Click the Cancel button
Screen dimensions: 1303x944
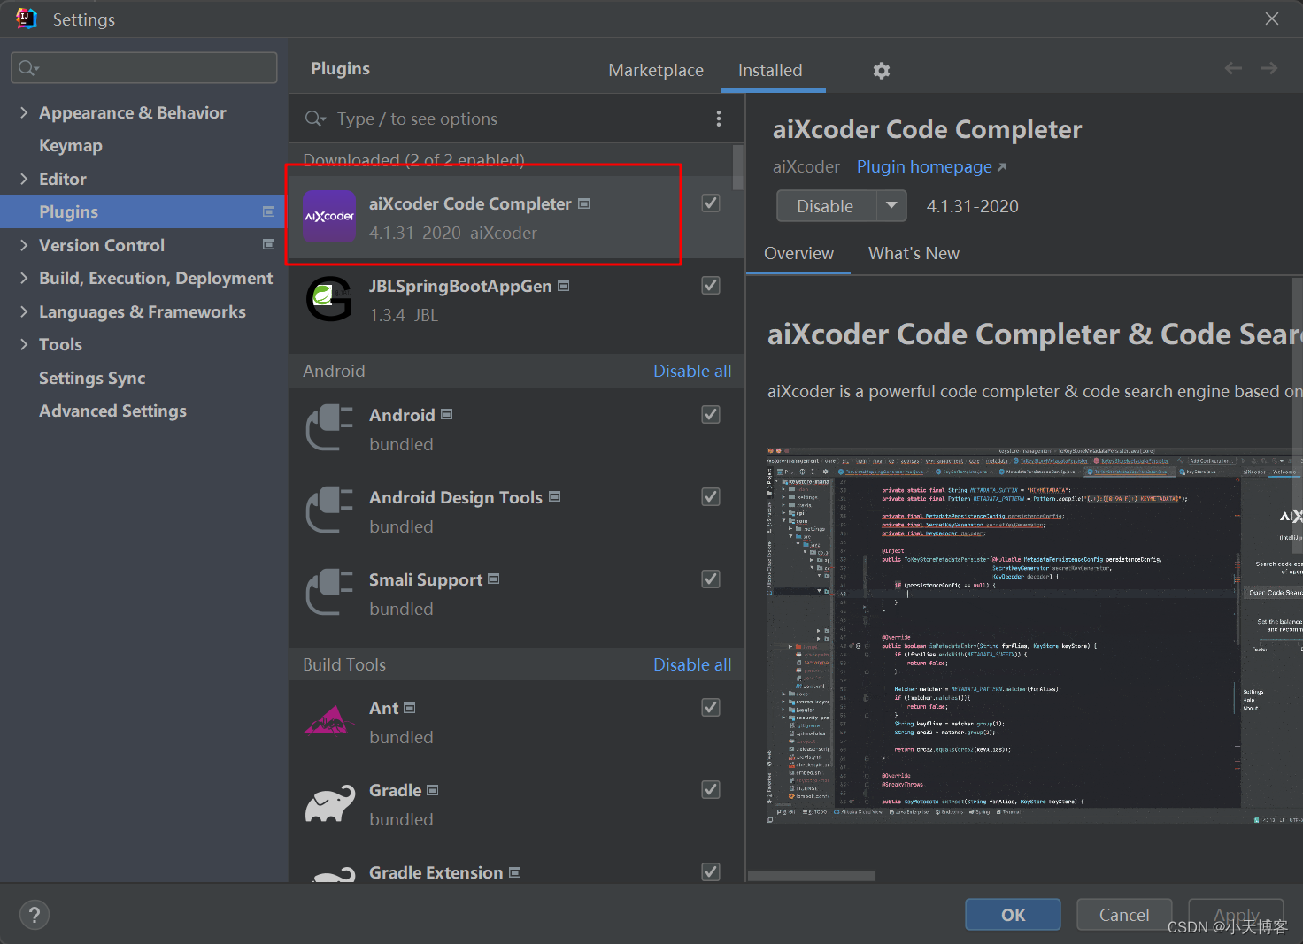(1124, 915)
